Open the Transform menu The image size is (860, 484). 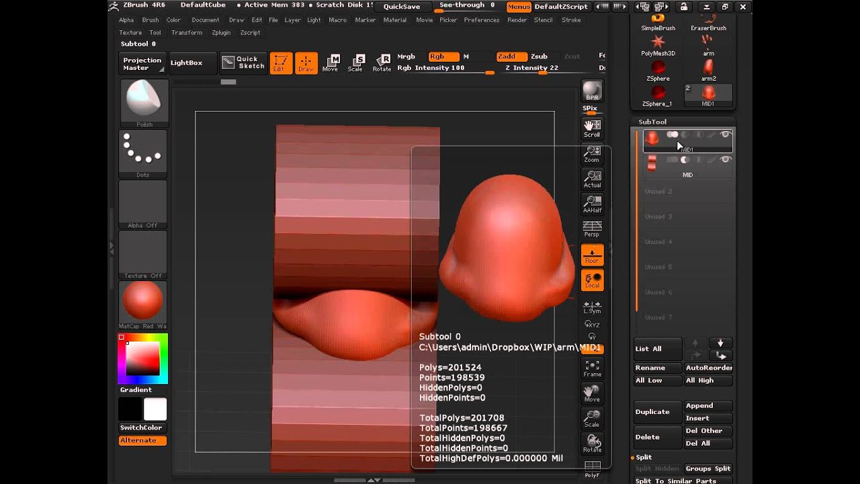[x=187, y=32]
